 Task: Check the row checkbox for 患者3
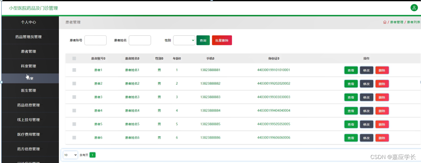(x=74, y=97)
